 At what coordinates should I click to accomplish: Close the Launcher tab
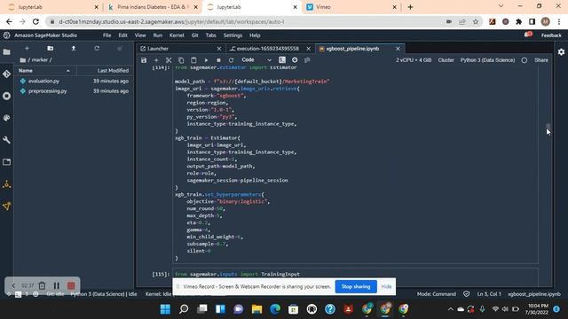[x=219, y=49]
